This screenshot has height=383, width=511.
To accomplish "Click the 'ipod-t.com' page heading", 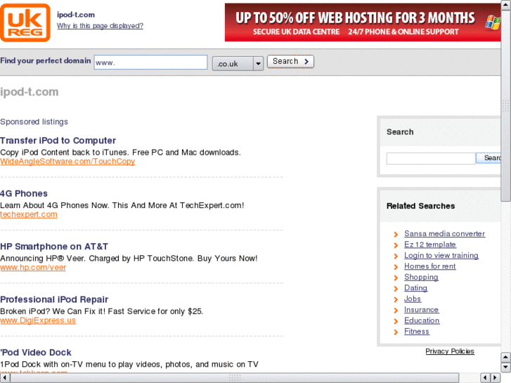I will coord(30,92).
